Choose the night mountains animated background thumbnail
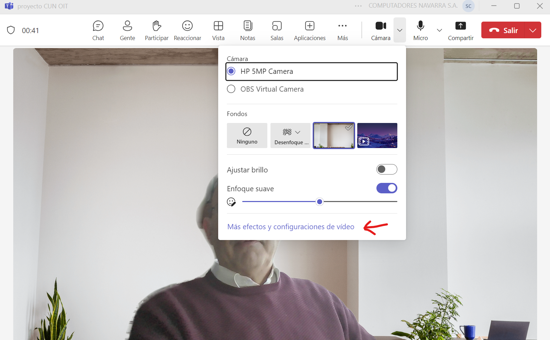 (377, 136)
